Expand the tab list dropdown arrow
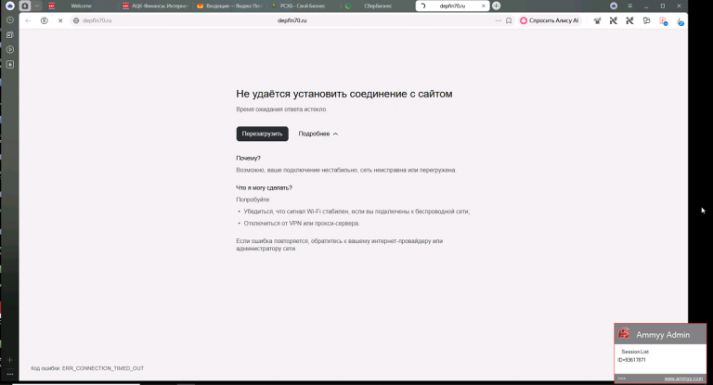Viewport: 713px width, 385px height. click(x=37, y=6)
